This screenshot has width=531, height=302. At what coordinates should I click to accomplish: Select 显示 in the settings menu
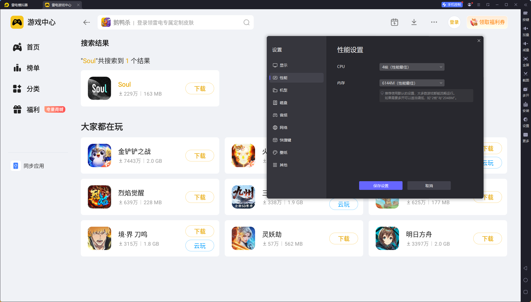click(284, 65)
